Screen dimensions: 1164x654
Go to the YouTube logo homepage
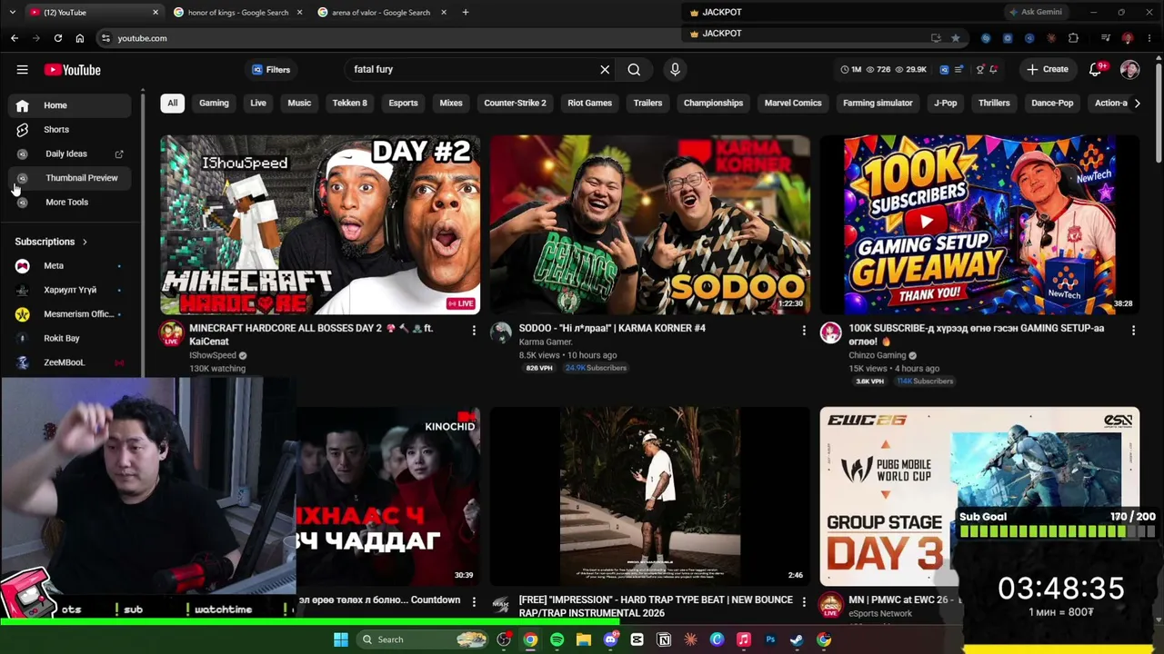[x=72, y=70]
